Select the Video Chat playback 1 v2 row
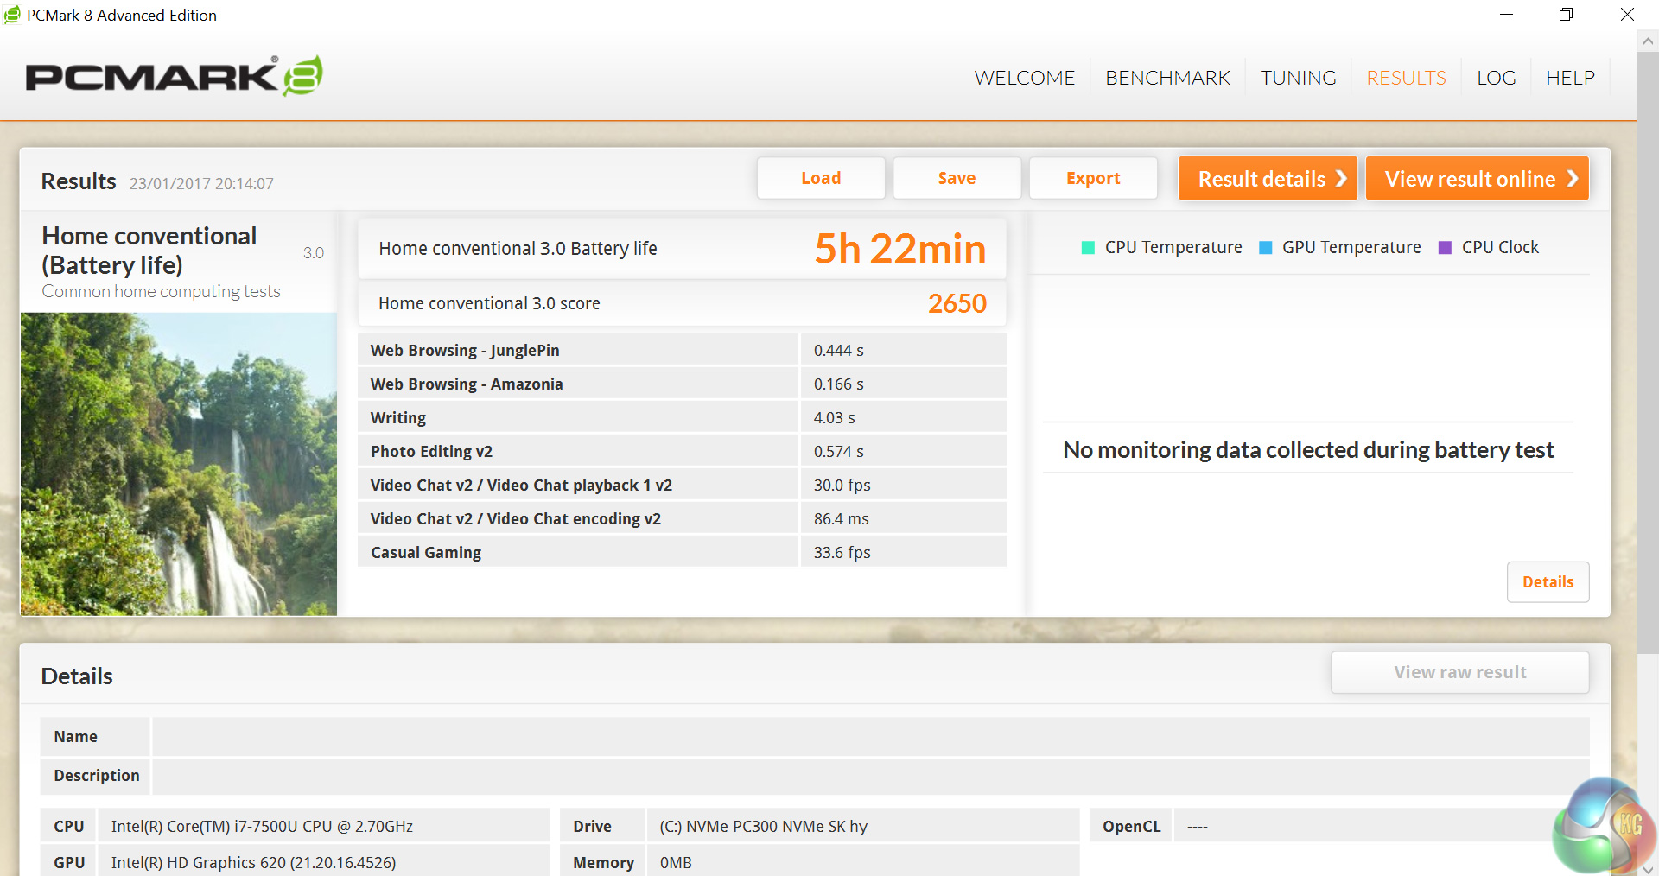 (x=683, y=485)
